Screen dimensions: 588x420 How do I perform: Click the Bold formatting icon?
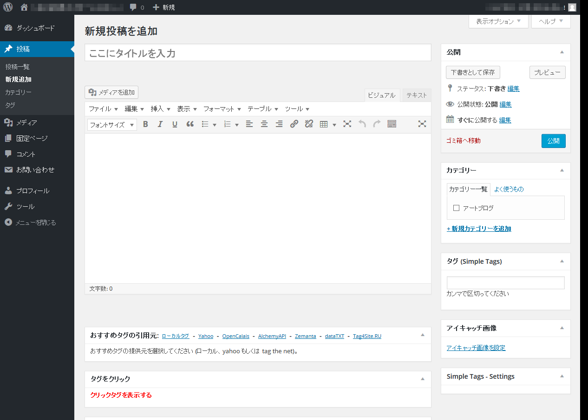tap(145, 124)
